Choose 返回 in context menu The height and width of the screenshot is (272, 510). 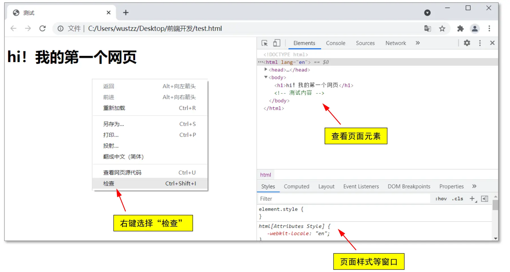(x=150, y=86)
